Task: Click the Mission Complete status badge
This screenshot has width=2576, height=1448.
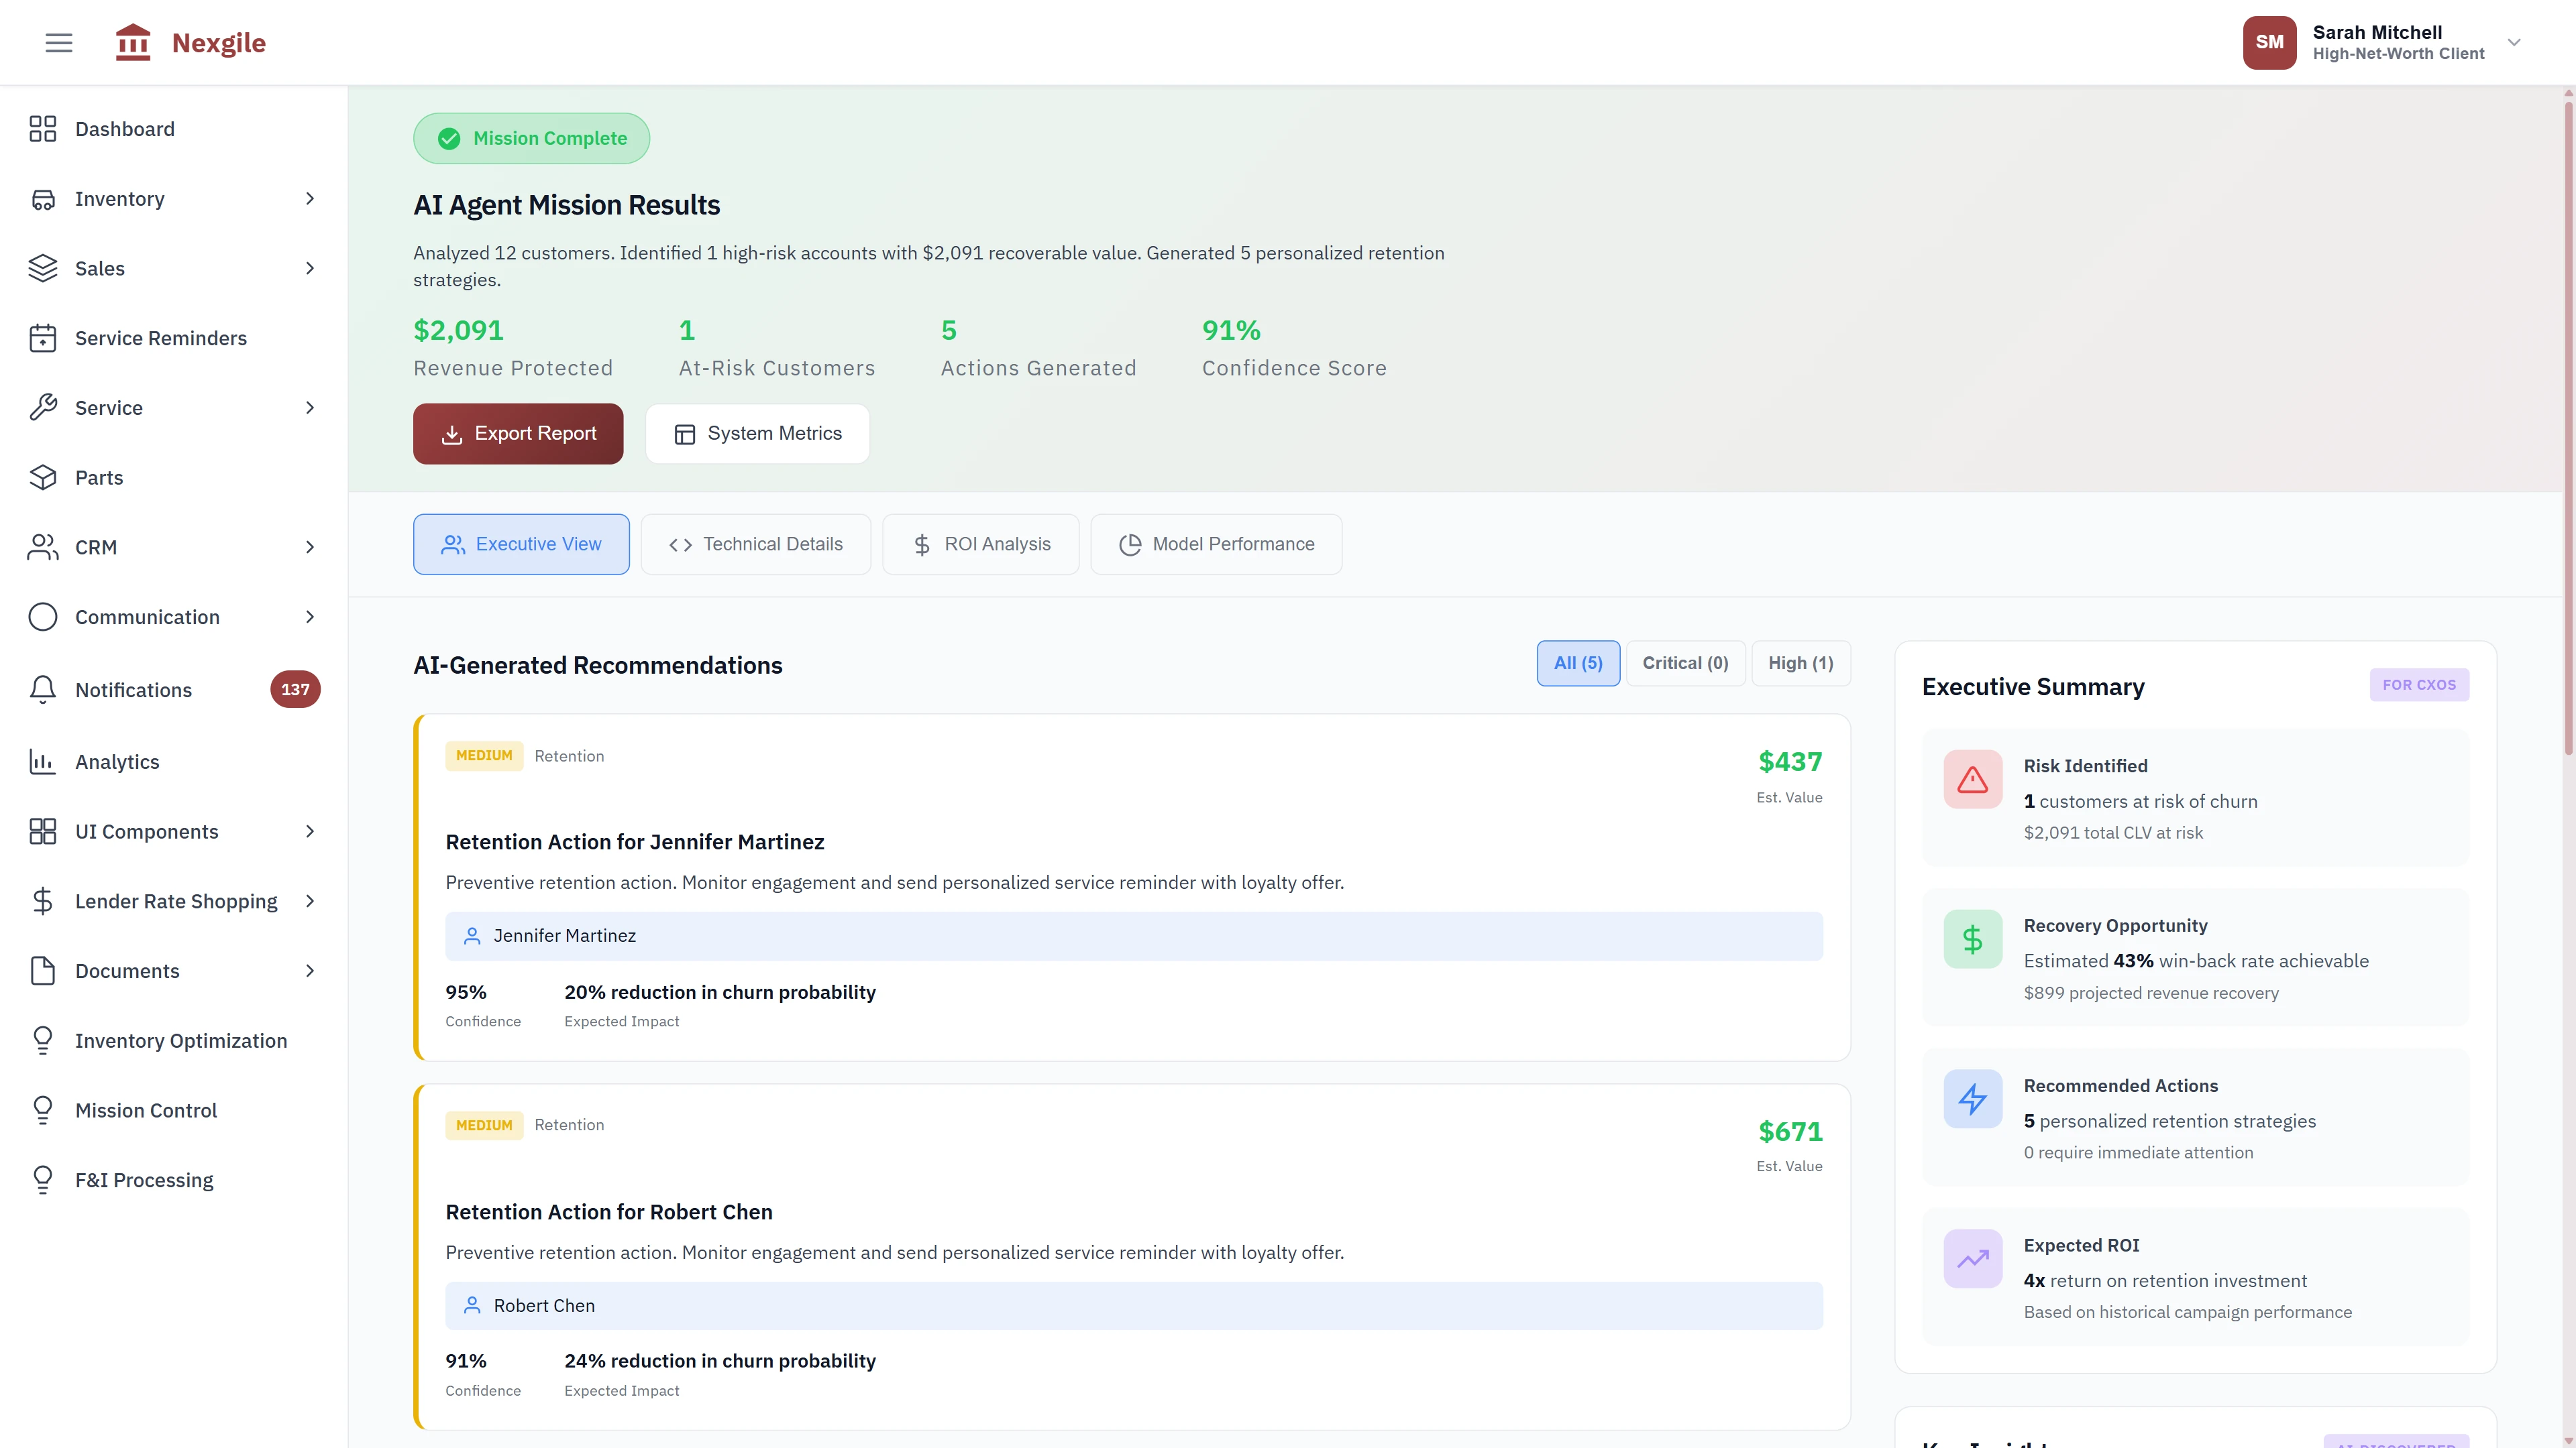Action: click(531, 138)
